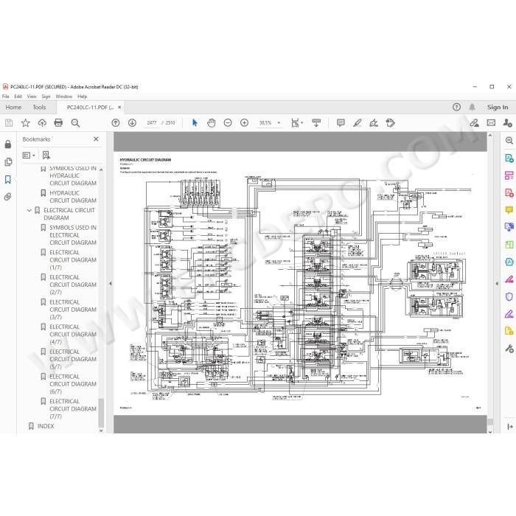
Task: Click the read mode scroll icon
Action: tap(316, 123)
